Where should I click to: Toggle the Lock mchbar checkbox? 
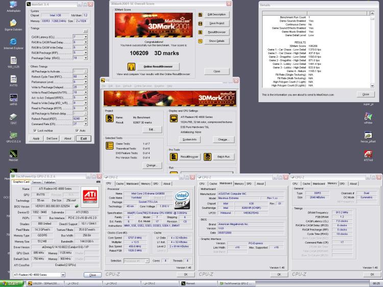tap(34, 130)
